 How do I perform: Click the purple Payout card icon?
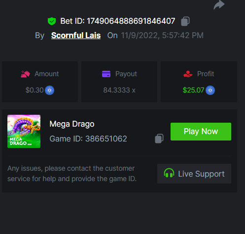pyautogui.click(x=106, y=74)
